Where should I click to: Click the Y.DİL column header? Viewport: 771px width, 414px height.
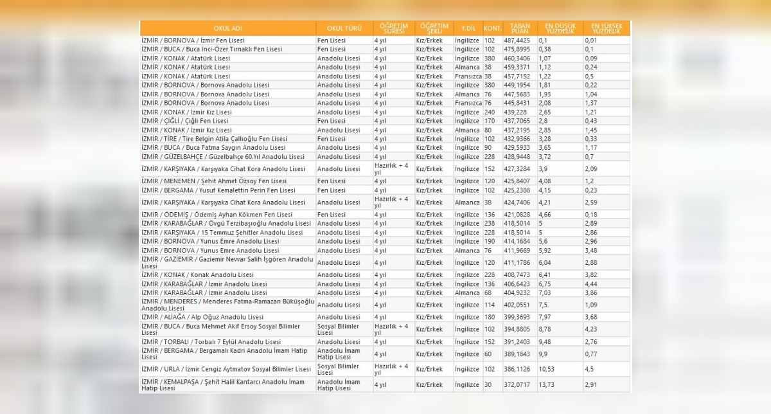tap(468, 28)
